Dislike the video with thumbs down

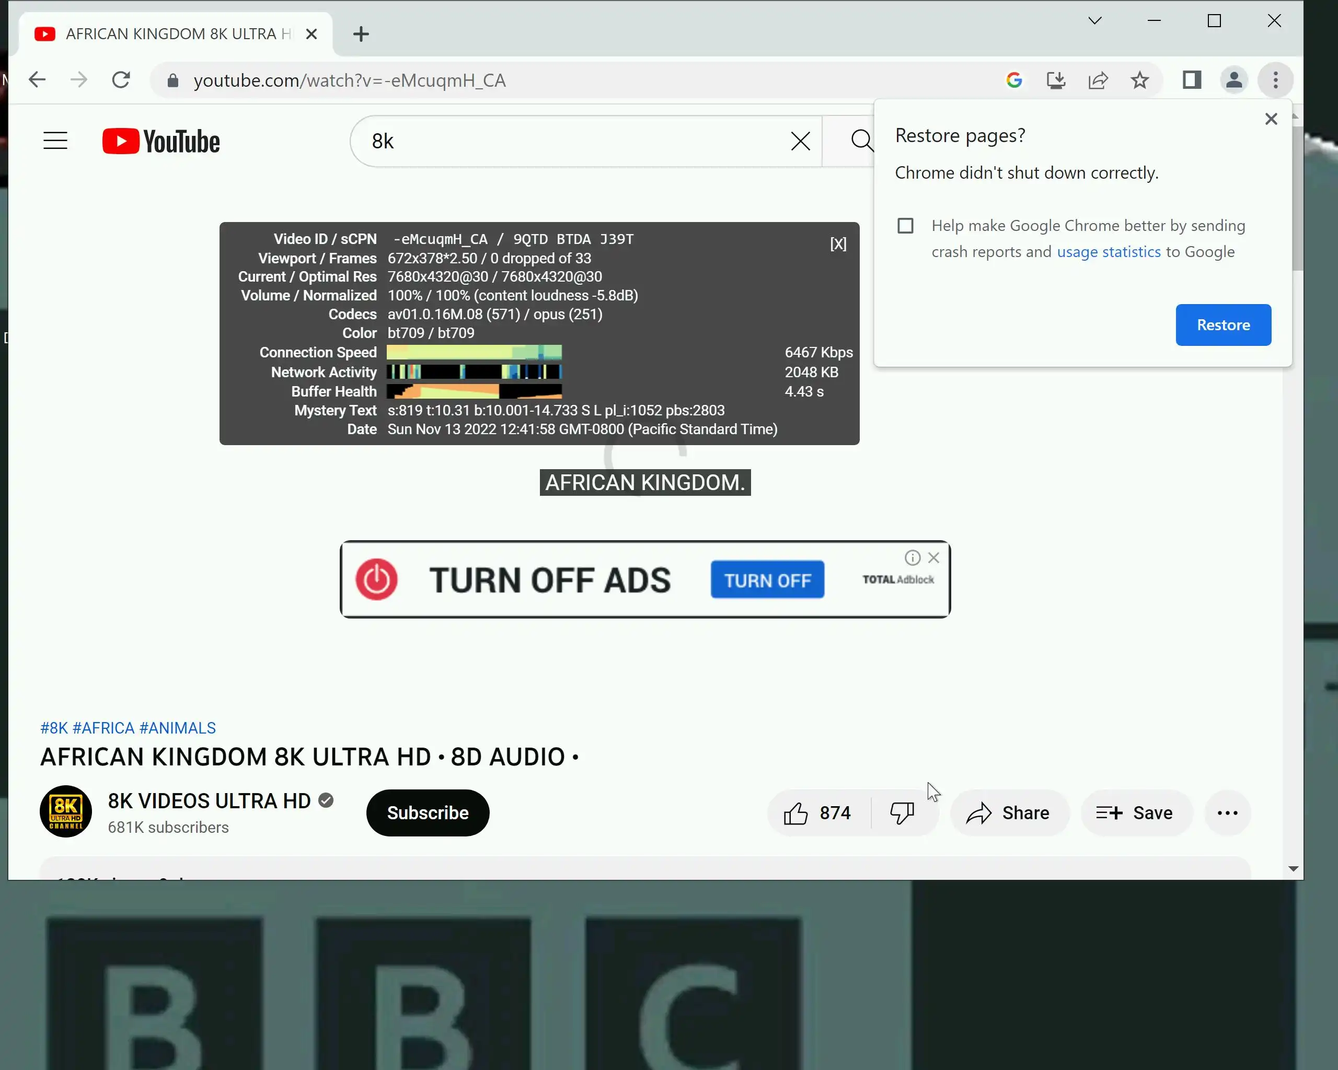902,813
